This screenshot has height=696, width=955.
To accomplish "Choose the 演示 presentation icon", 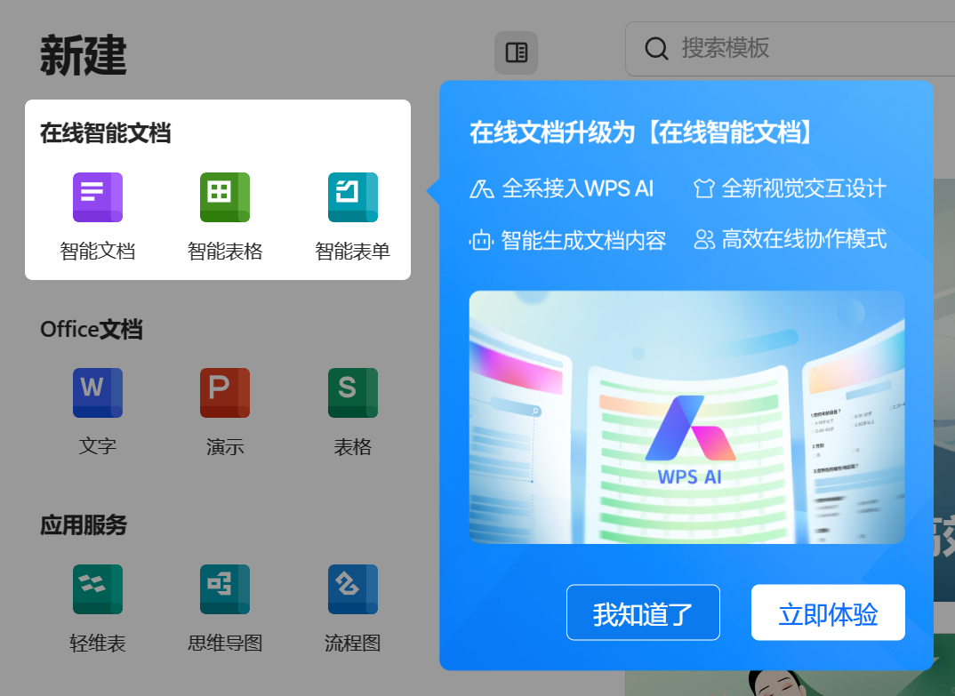I will click(225, 393).
